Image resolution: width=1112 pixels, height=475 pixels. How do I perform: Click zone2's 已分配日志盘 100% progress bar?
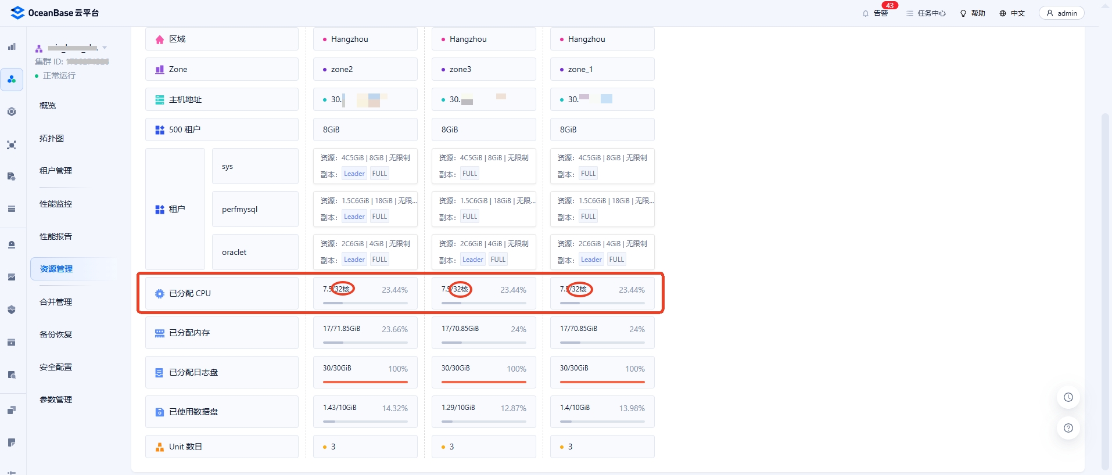365,382
